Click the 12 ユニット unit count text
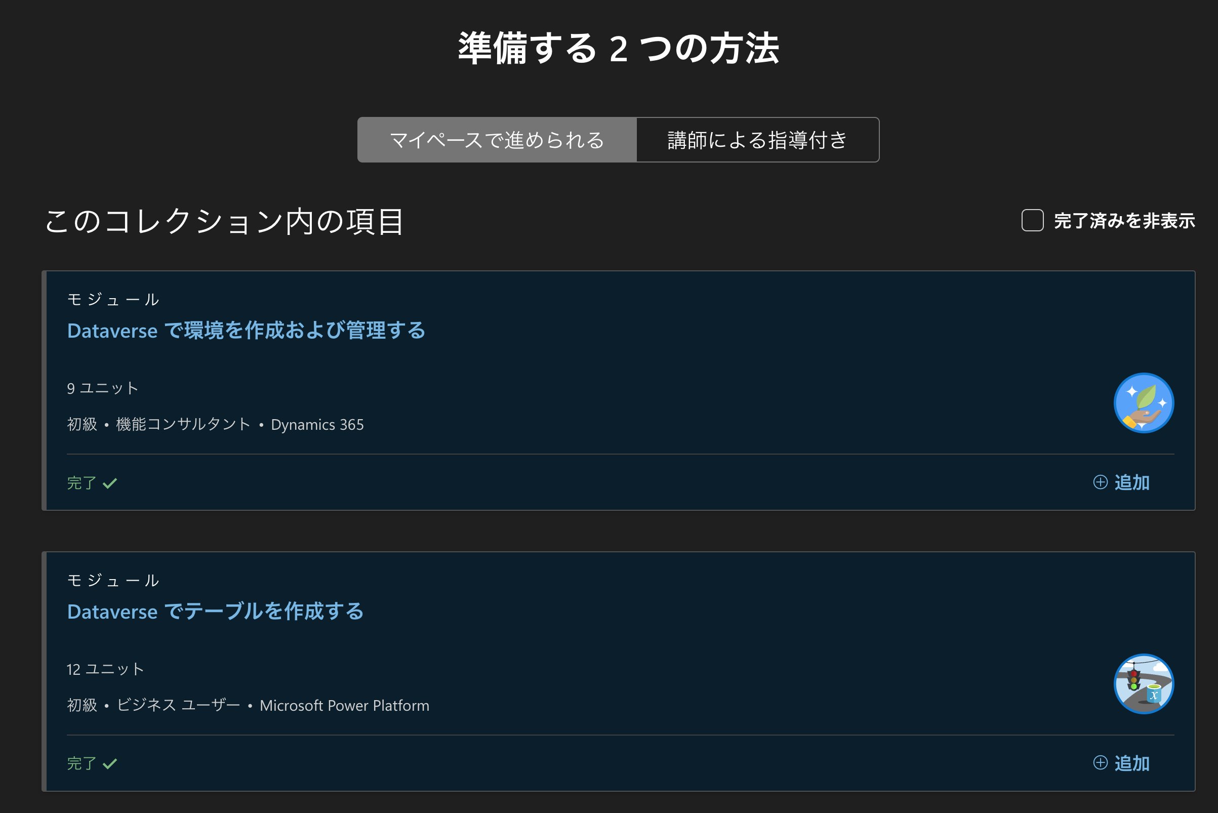1218x813 pixels. (105, 669)
